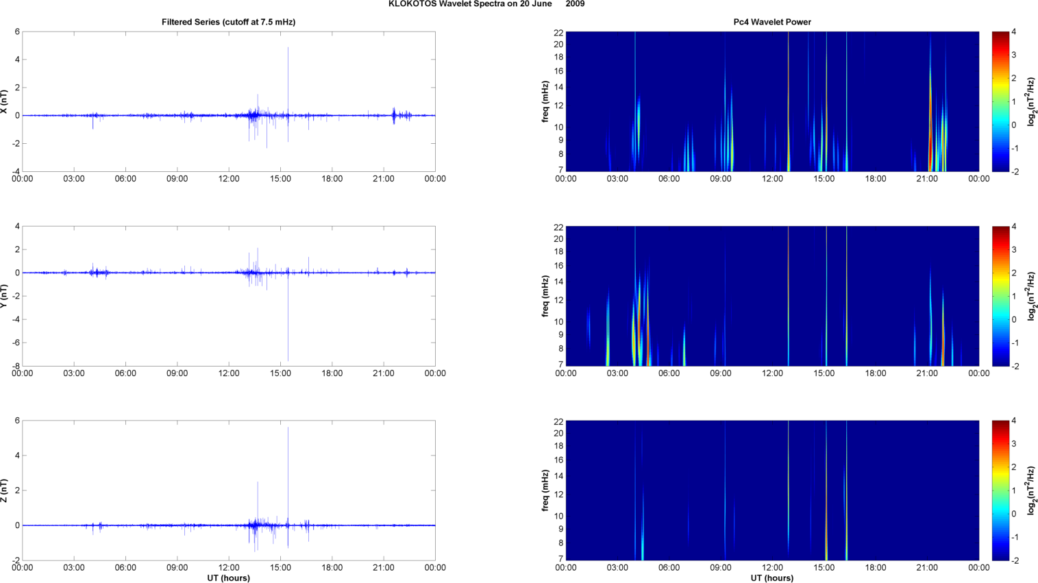
Task: Click the deep negative spike in Y series
Action: pos(288,336)
